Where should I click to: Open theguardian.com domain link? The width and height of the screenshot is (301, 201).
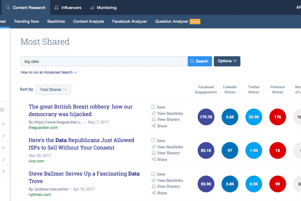[x=43, y=128]
